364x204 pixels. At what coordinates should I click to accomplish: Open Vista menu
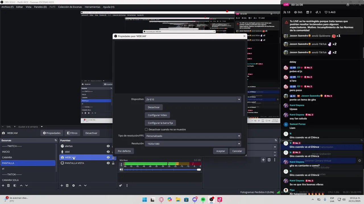pyautogui.click(x=28, y=7)
